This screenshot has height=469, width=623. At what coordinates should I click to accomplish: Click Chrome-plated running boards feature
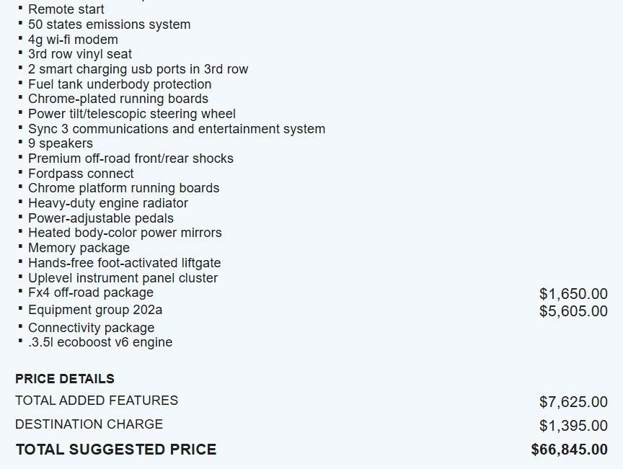(x=118, y=99)
